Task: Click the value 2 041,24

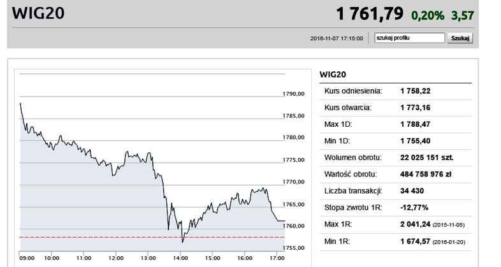Action: (x=415, y=224)
